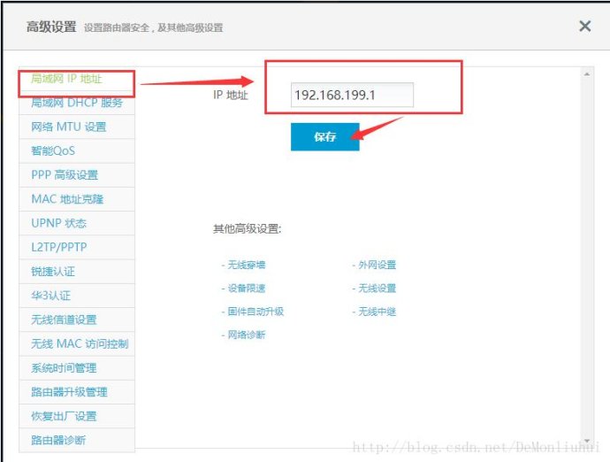The width and height of the screenshot is (610, 462).
Task: Open L2TP/PPTP settings
Action: click(x=59, y=247)
